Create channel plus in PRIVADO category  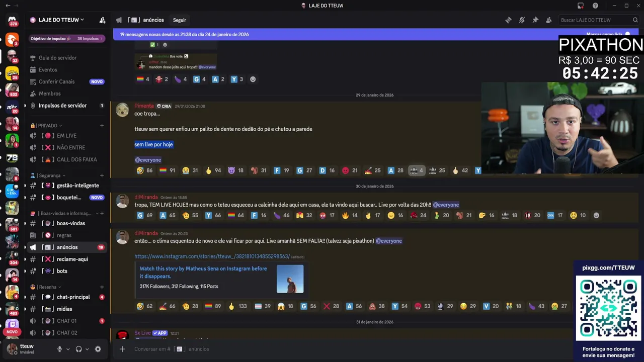(102, 126)
